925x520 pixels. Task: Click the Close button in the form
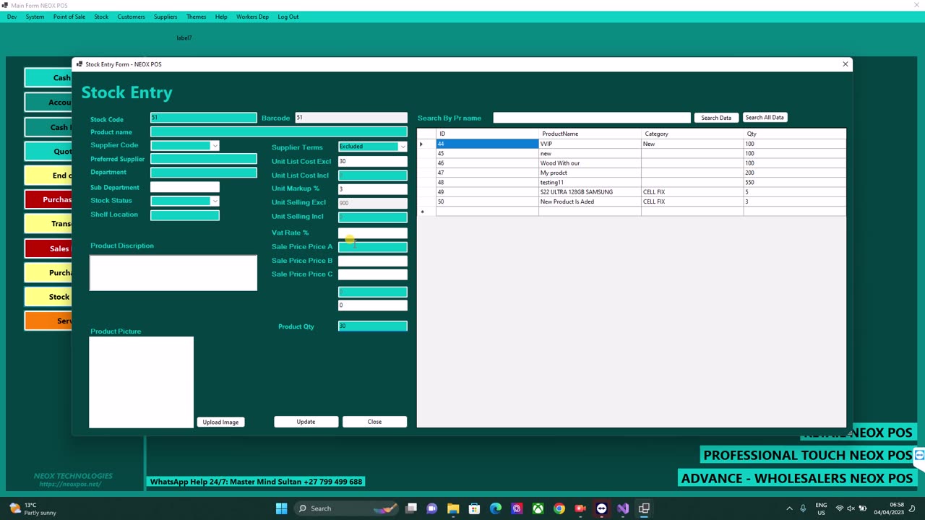[x=374, y=422]
